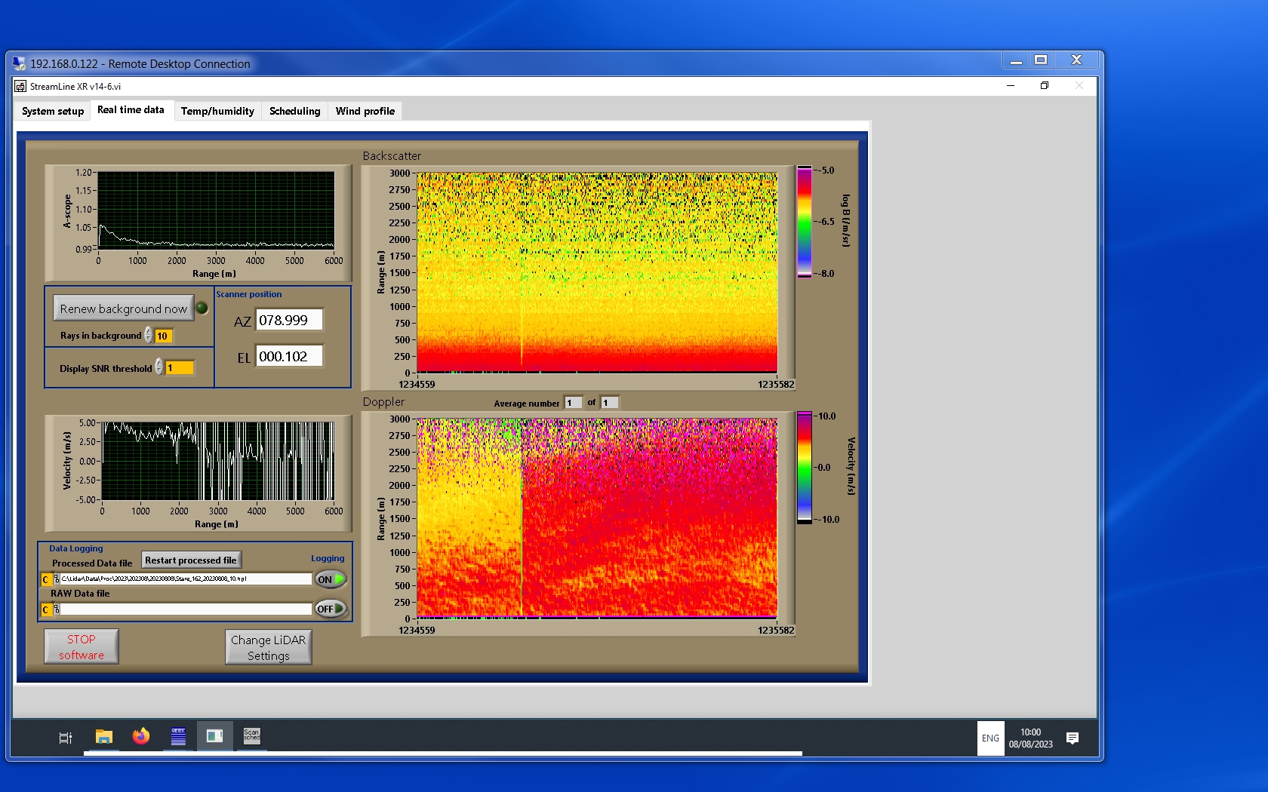Open the Temp/humidity tab
Screen dimensions: 1268x792
pos(217,111)
